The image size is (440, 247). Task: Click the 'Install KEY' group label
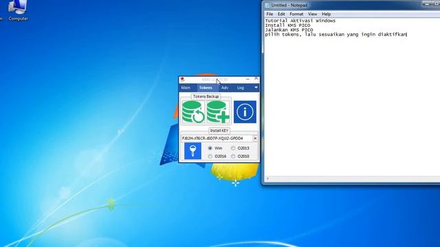point(219,130)
